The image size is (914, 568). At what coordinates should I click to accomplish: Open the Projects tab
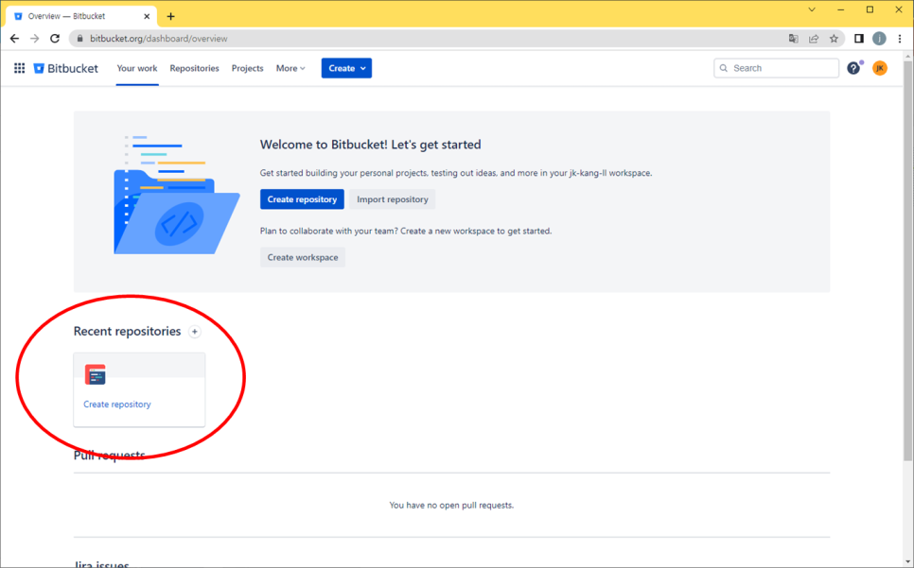pos(247,68)
